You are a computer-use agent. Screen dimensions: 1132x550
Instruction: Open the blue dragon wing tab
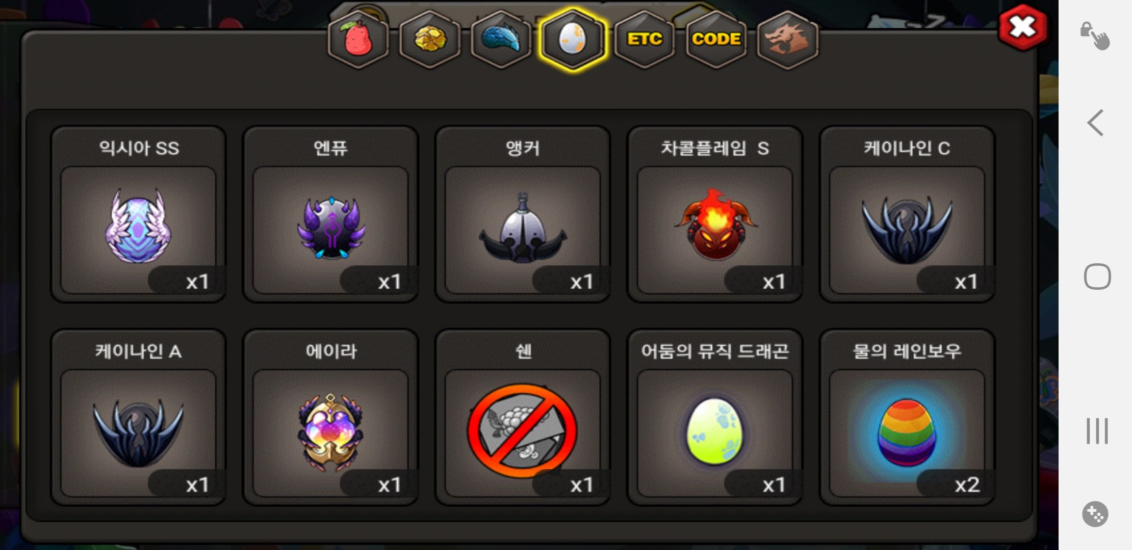coord(501,39)
